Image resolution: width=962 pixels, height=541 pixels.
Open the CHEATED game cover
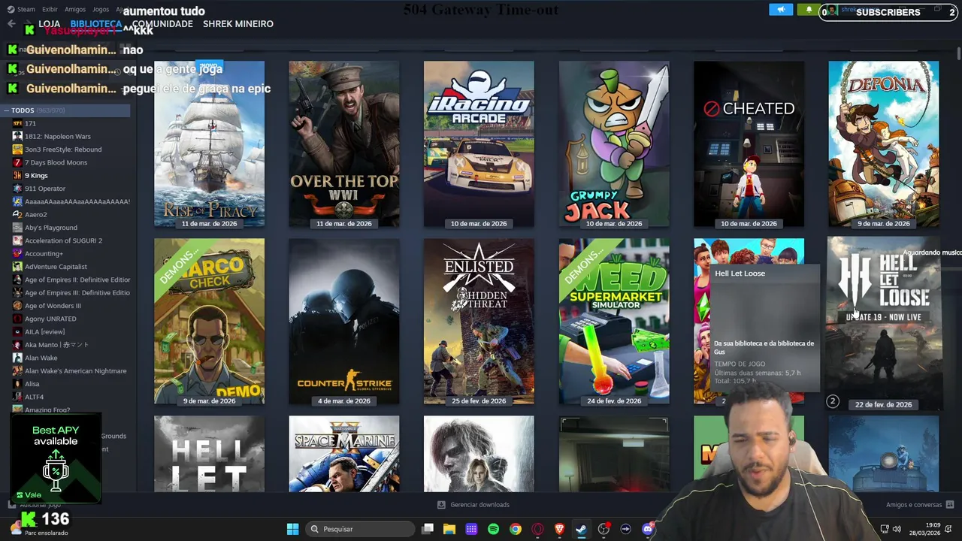point(749,144)
